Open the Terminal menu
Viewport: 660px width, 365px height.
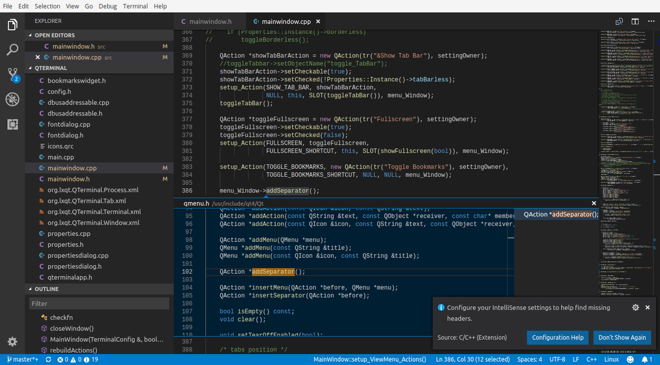tap(135, 6)
